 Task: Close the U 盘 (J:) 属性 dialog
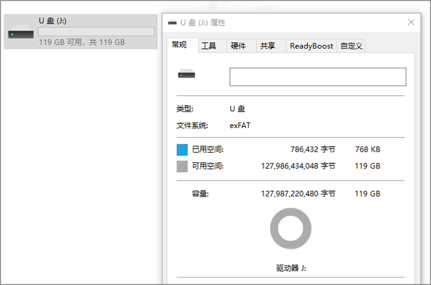click(411, 22)
